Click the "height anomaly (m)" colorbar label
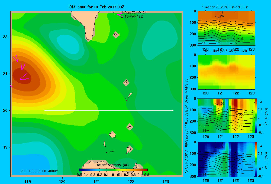Viewport: 271px width, 184px height. coord(112,165)
